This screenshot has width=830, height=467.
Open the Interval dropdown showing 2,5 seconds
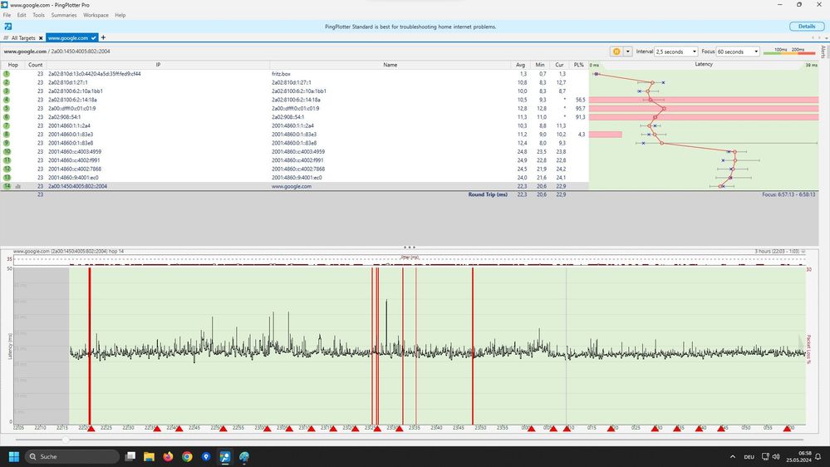click(x=677, y=52)
